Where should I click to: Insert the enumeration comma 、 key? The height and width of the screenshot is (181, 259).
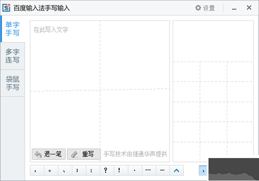point(65,171)
